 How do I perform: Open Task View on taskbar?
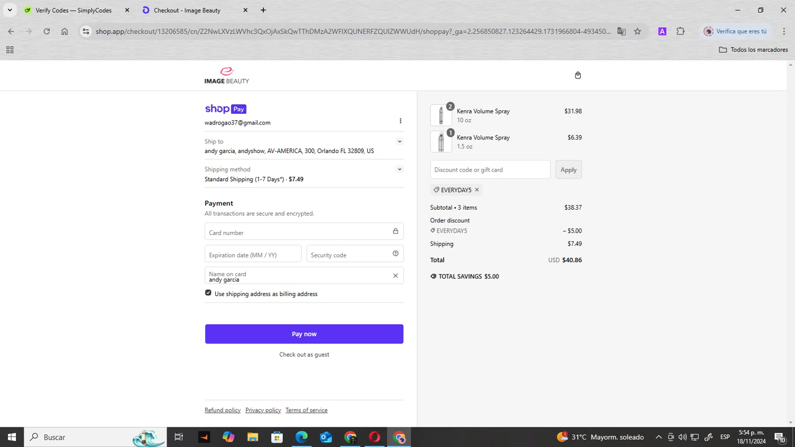[x=179, y=437]
